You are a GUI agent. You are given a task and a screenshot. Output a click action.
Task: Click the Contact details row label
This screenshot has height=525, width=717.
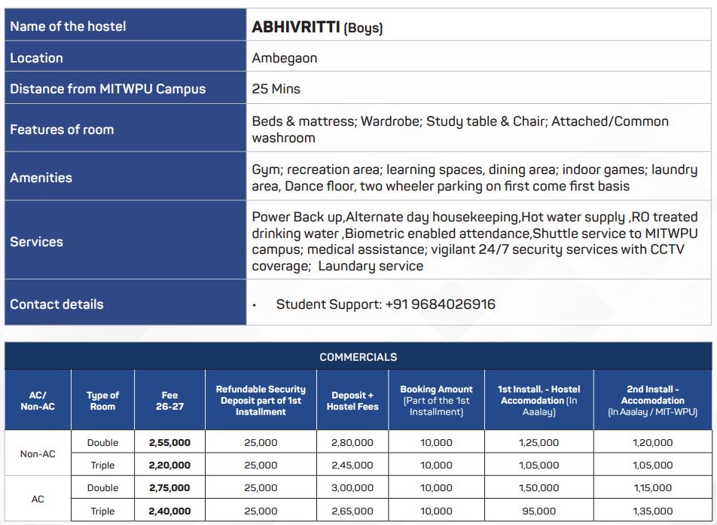tap(56, 304)
